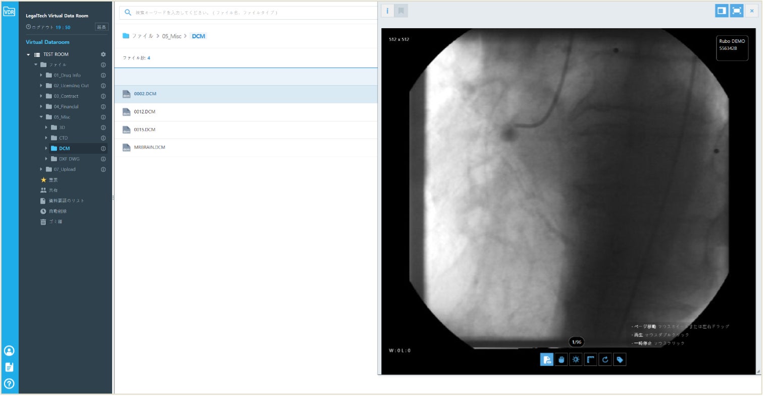This screenshot has width=765, height=397.
Task: Expand the 01_Drug Info folder arrow
Action: click(41, 76)
